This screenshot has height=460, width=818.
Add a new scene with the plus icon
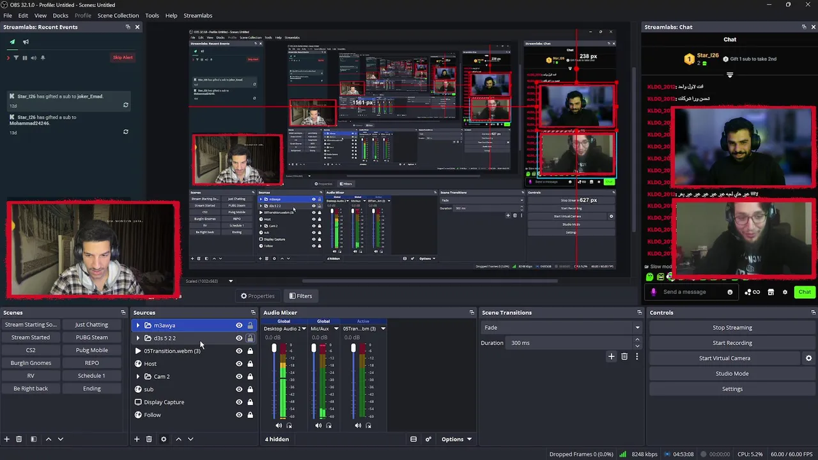click(x=7, y=439)
